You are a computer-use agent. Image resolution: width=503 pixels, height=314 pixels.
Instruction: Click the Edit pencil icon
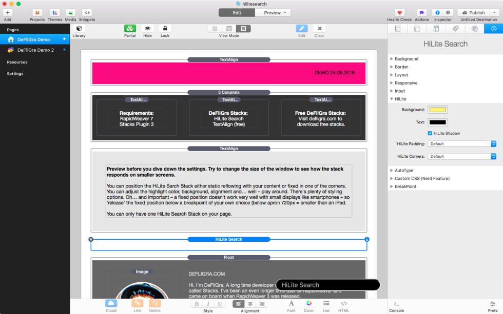(x=302, y=29)
